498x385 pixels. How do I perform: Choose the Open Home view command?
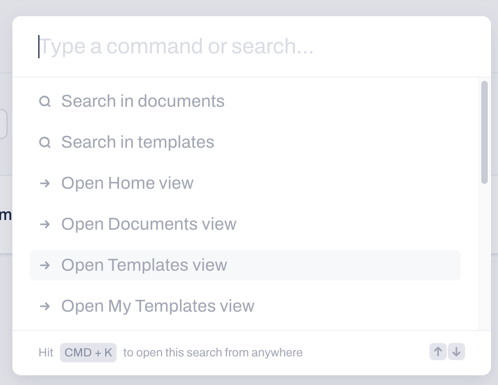pyautogui.click(x=245, y=183)
